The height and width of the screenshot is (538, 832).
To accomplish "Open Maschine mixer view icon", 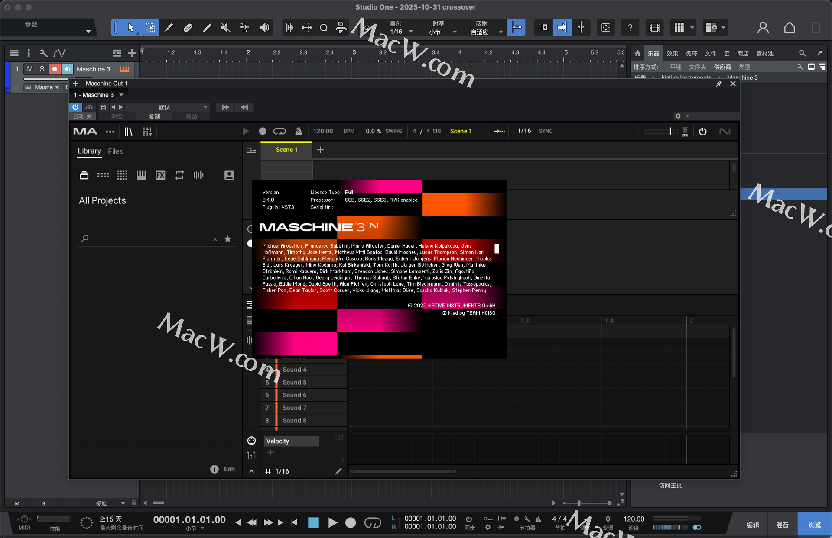I will coord(147,132).
